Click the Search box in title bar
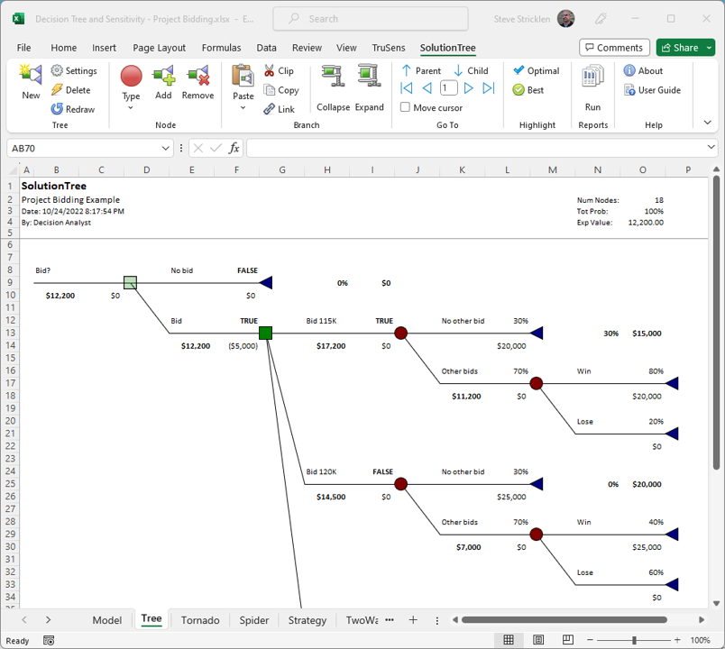The height and width of the screenshot is (649, 725). tap(371, 19)
